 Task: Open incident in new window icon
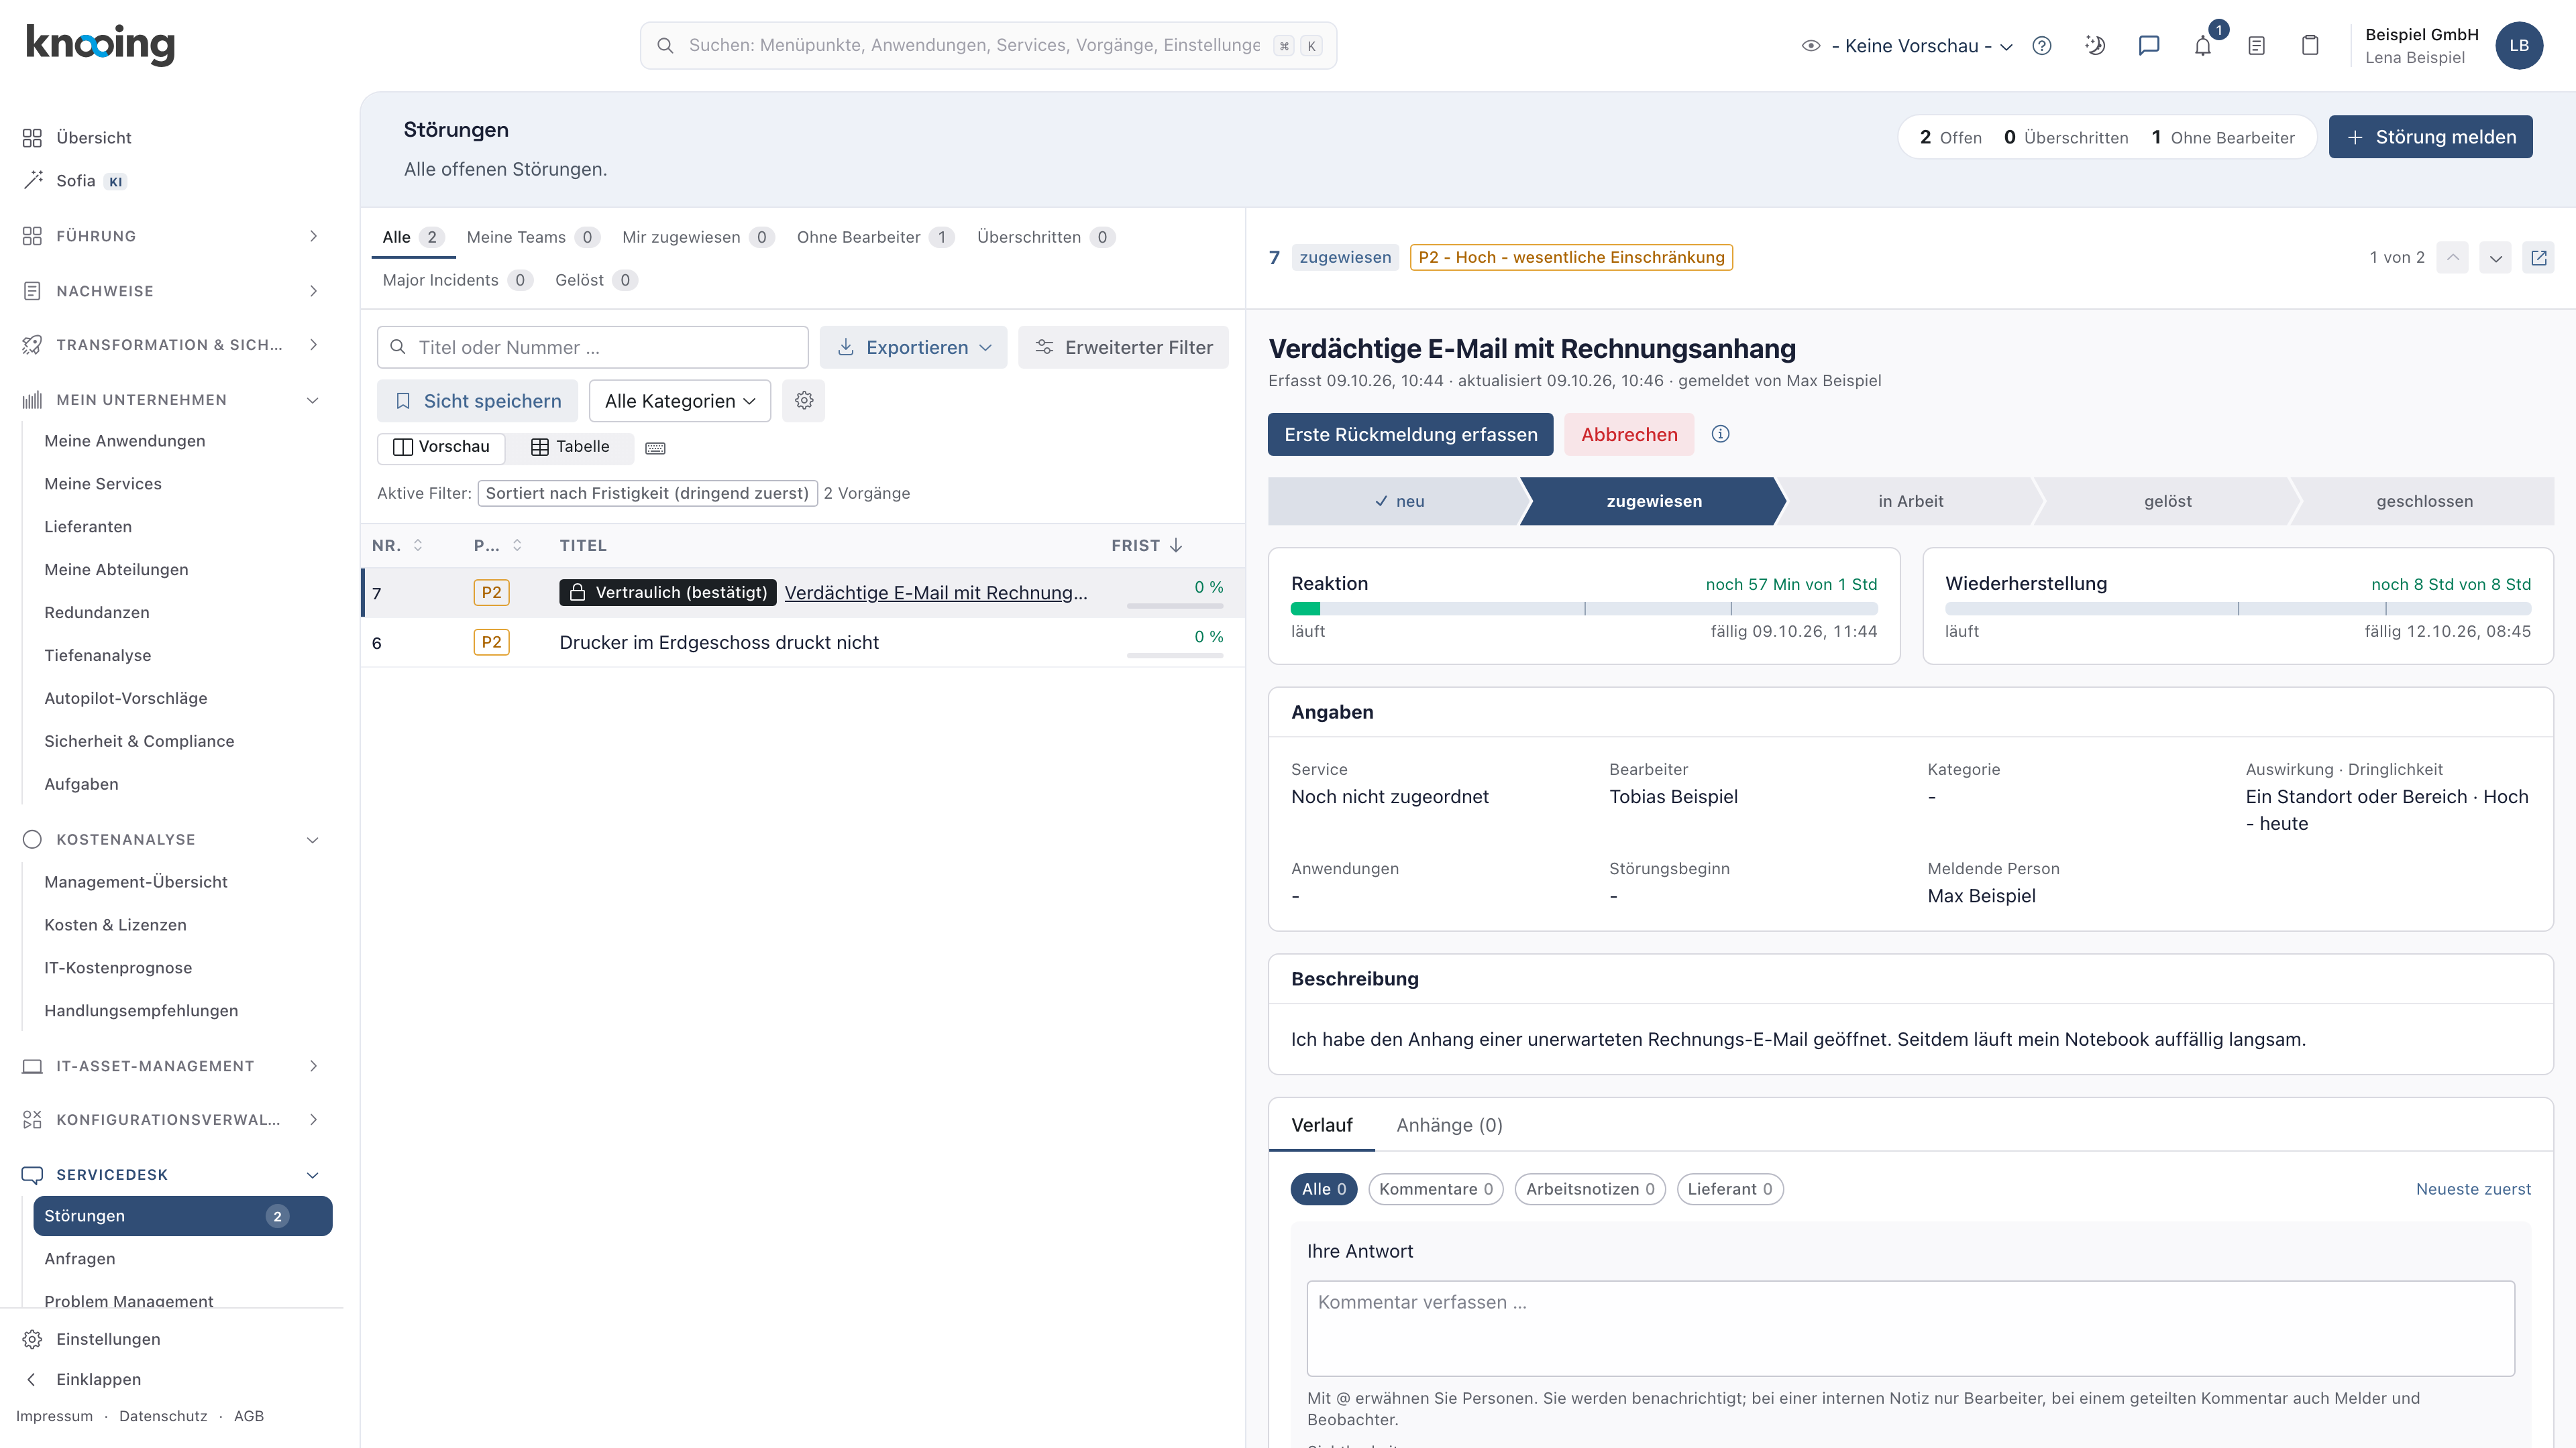click(x=2538, y=258)
